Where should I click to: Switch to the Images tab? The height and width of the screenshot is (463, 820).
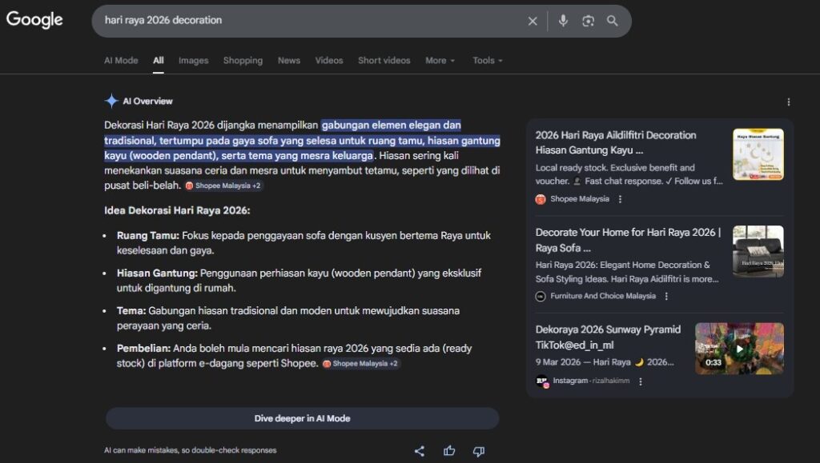click(193, 61)
